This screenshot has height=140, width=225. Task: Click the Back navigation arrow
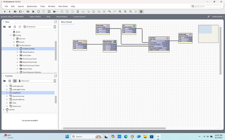pos(5,12)
